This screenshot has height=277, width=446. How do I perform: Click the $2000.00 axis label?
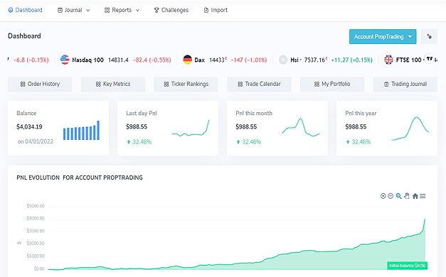[x=36, y=243]
